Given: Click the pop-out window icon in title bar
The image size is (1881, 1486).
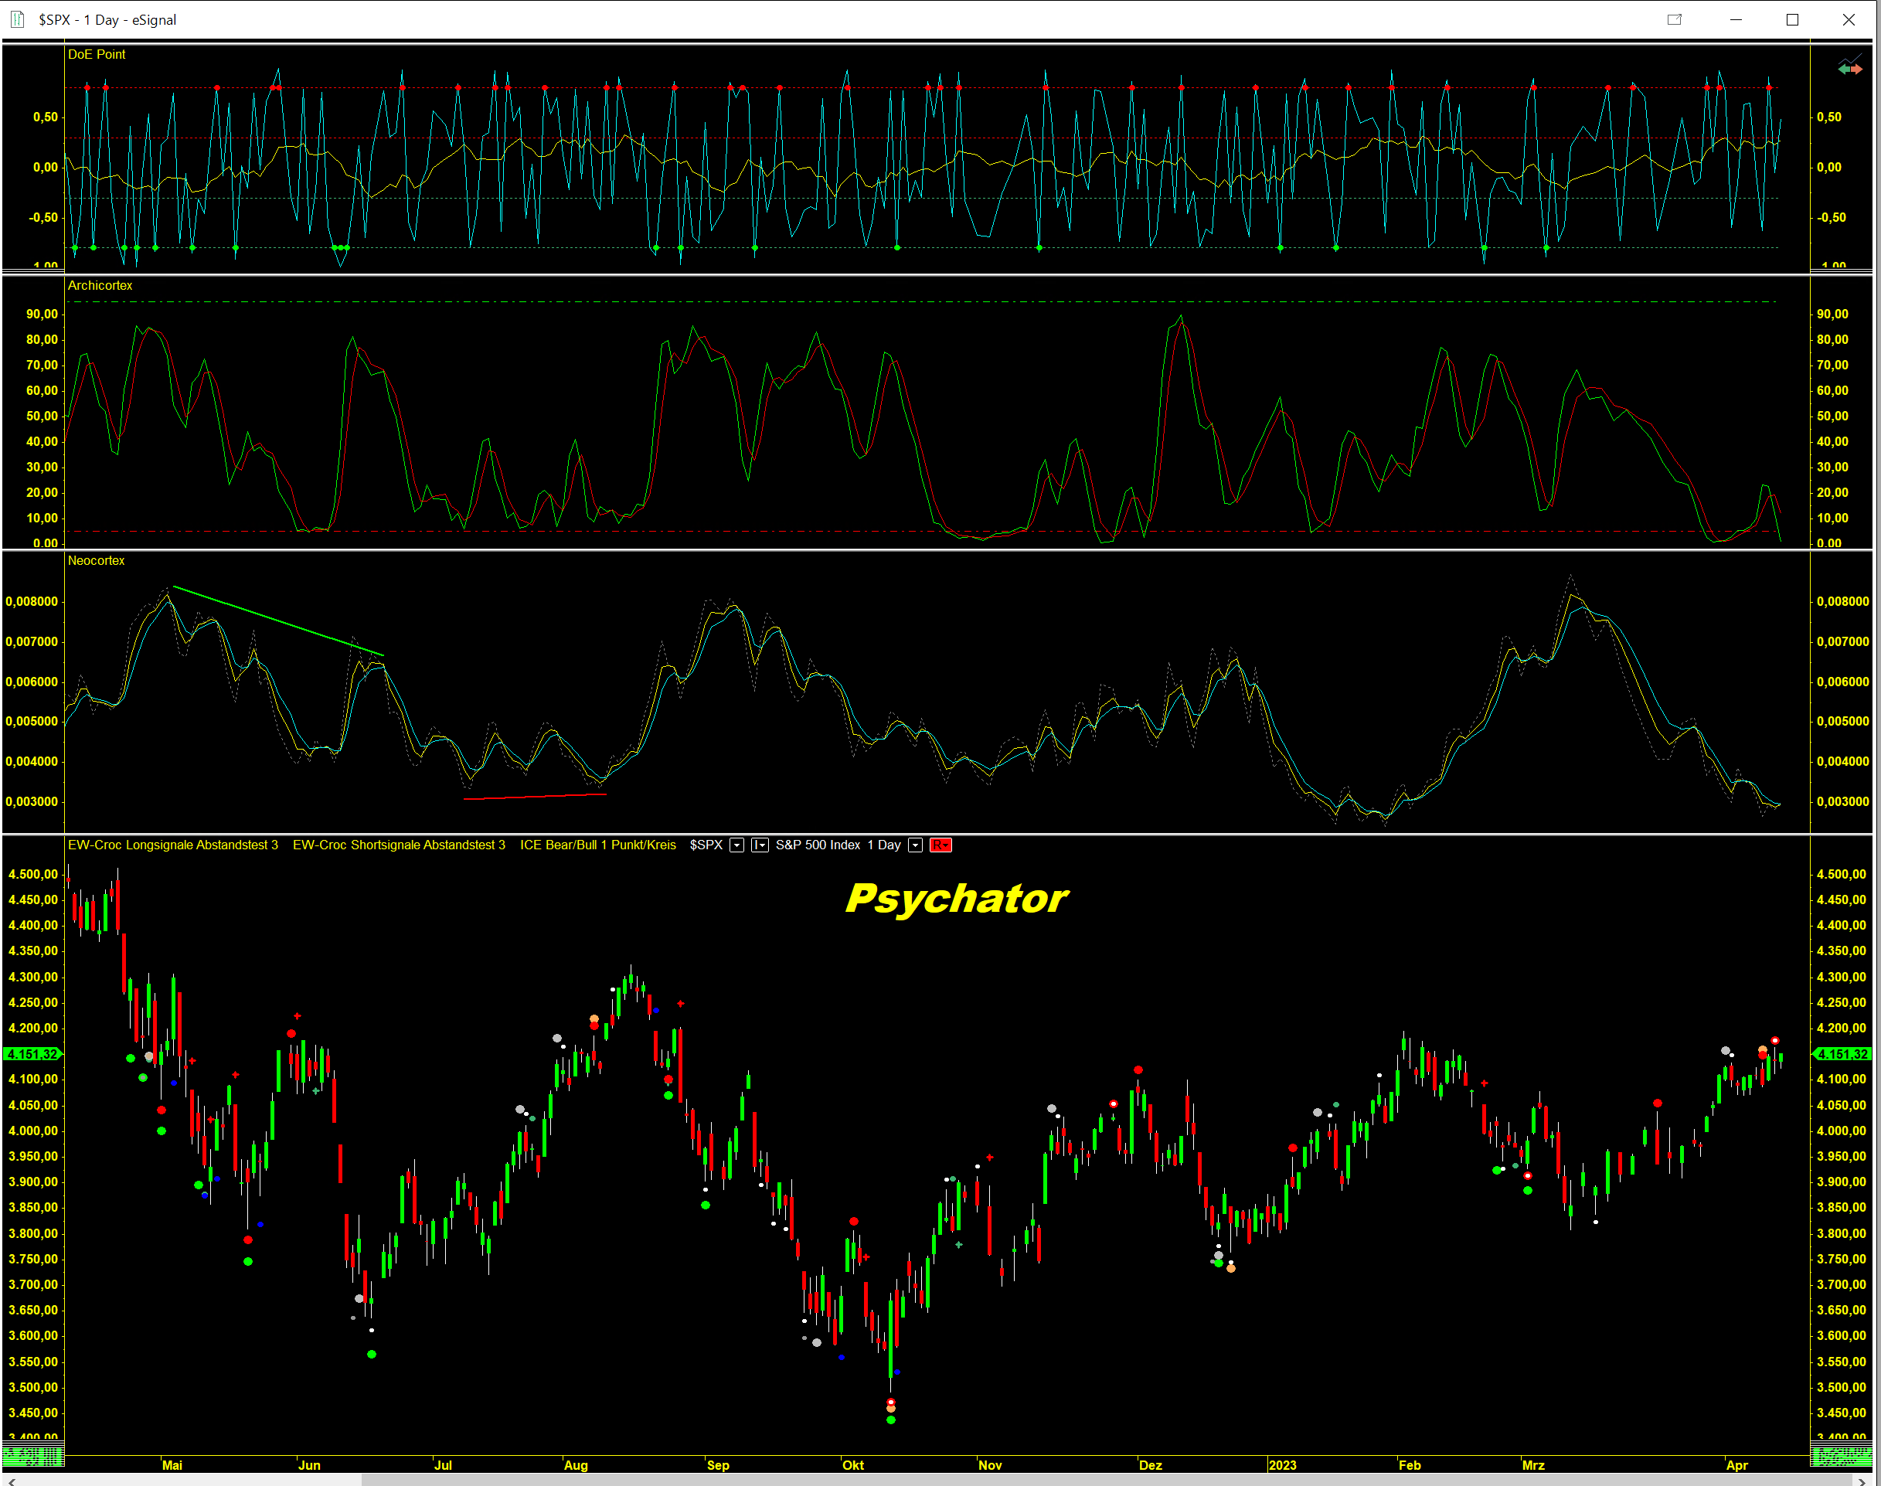Looking at the screenshot, I should 1674,19.
